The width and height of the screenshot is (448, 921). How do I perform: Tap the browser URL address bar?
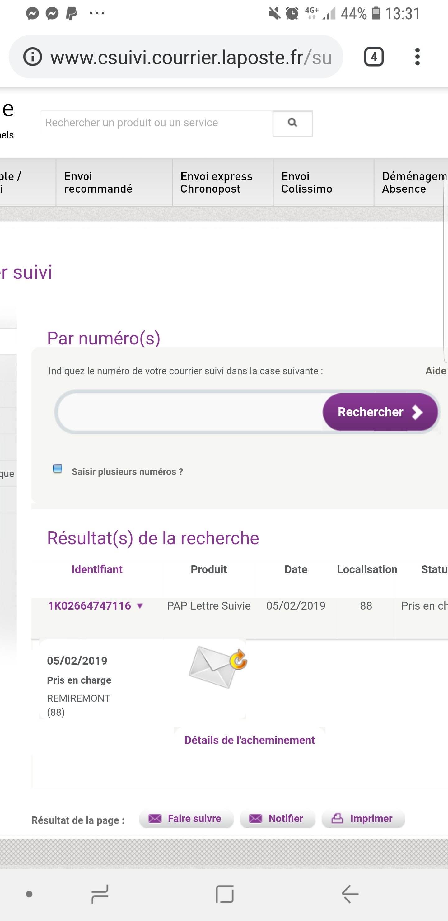pyautogui.click(x=176, y=57)
